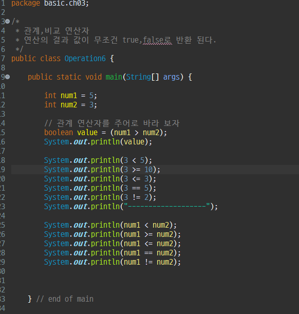
Task: Click the 'public class' keywords
Action: [36, 59]
